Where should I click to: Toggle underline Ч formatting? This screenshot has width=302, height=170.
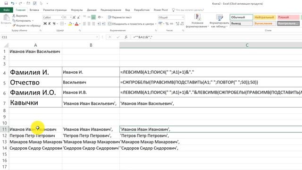tap(54, 24)
